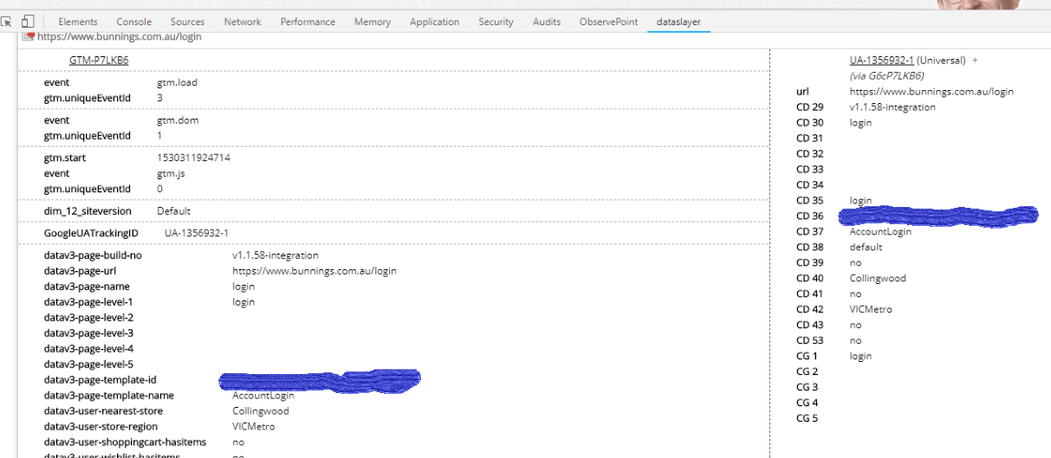Image resolution: width=1051 pixels, height=458 pixels.
Task: Select the datav3-page-level-4 key
Action: click(x=88, y=349)
